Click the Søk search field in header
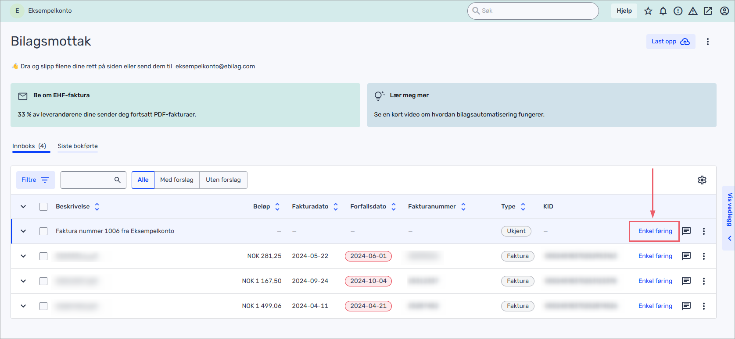Image resolution: width=735 pixels, height=339 pixels. point(533,11)
